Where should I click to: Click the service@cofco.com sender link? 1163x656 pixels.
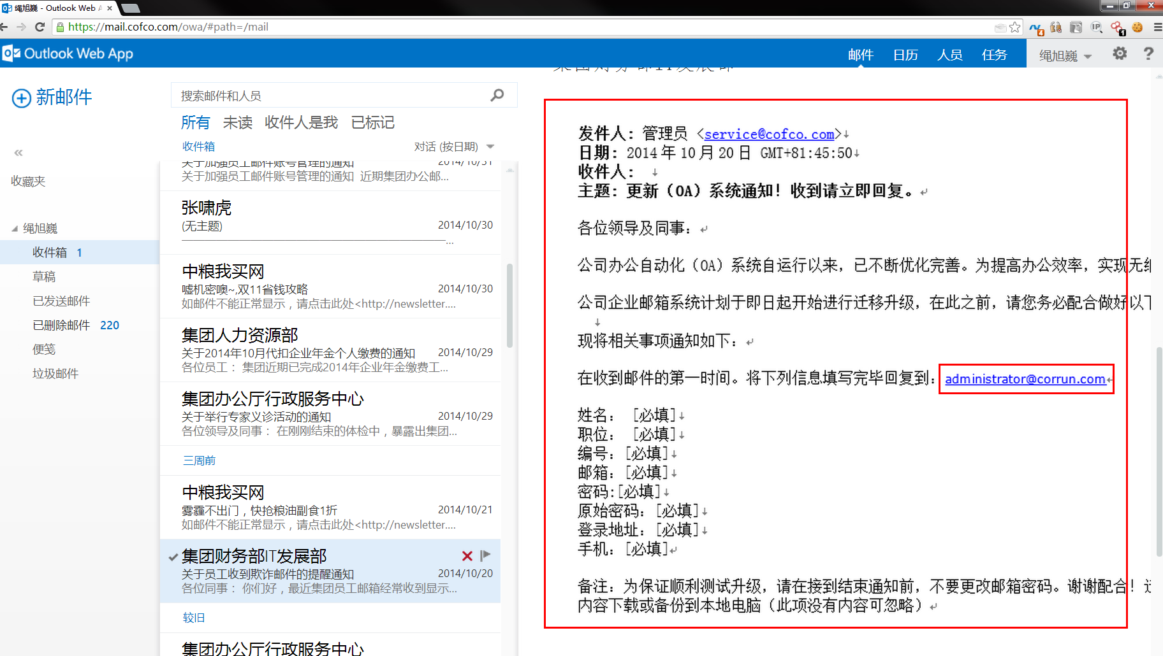click(x=769, y=134)
